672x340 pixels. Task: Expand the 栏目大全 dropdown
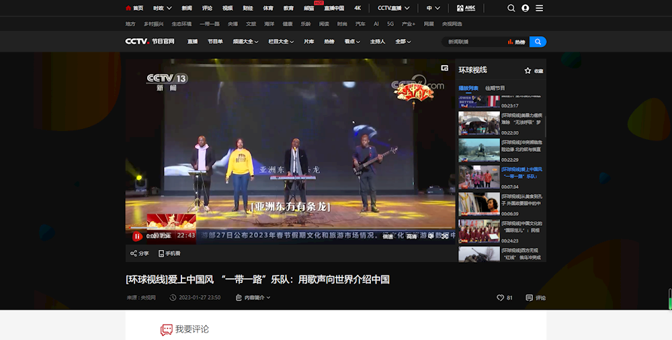click(281, 42)
